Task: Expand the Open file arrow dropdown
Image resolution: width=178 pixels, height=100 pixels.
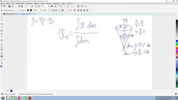Action: click(x=7, y=6)
